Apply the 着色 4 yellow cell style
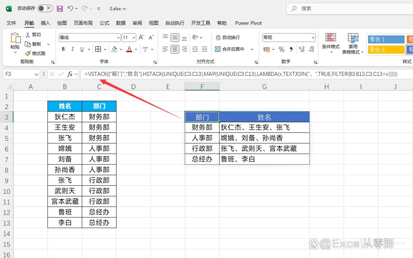Viewport: 413px width, 258px height. 386,49
